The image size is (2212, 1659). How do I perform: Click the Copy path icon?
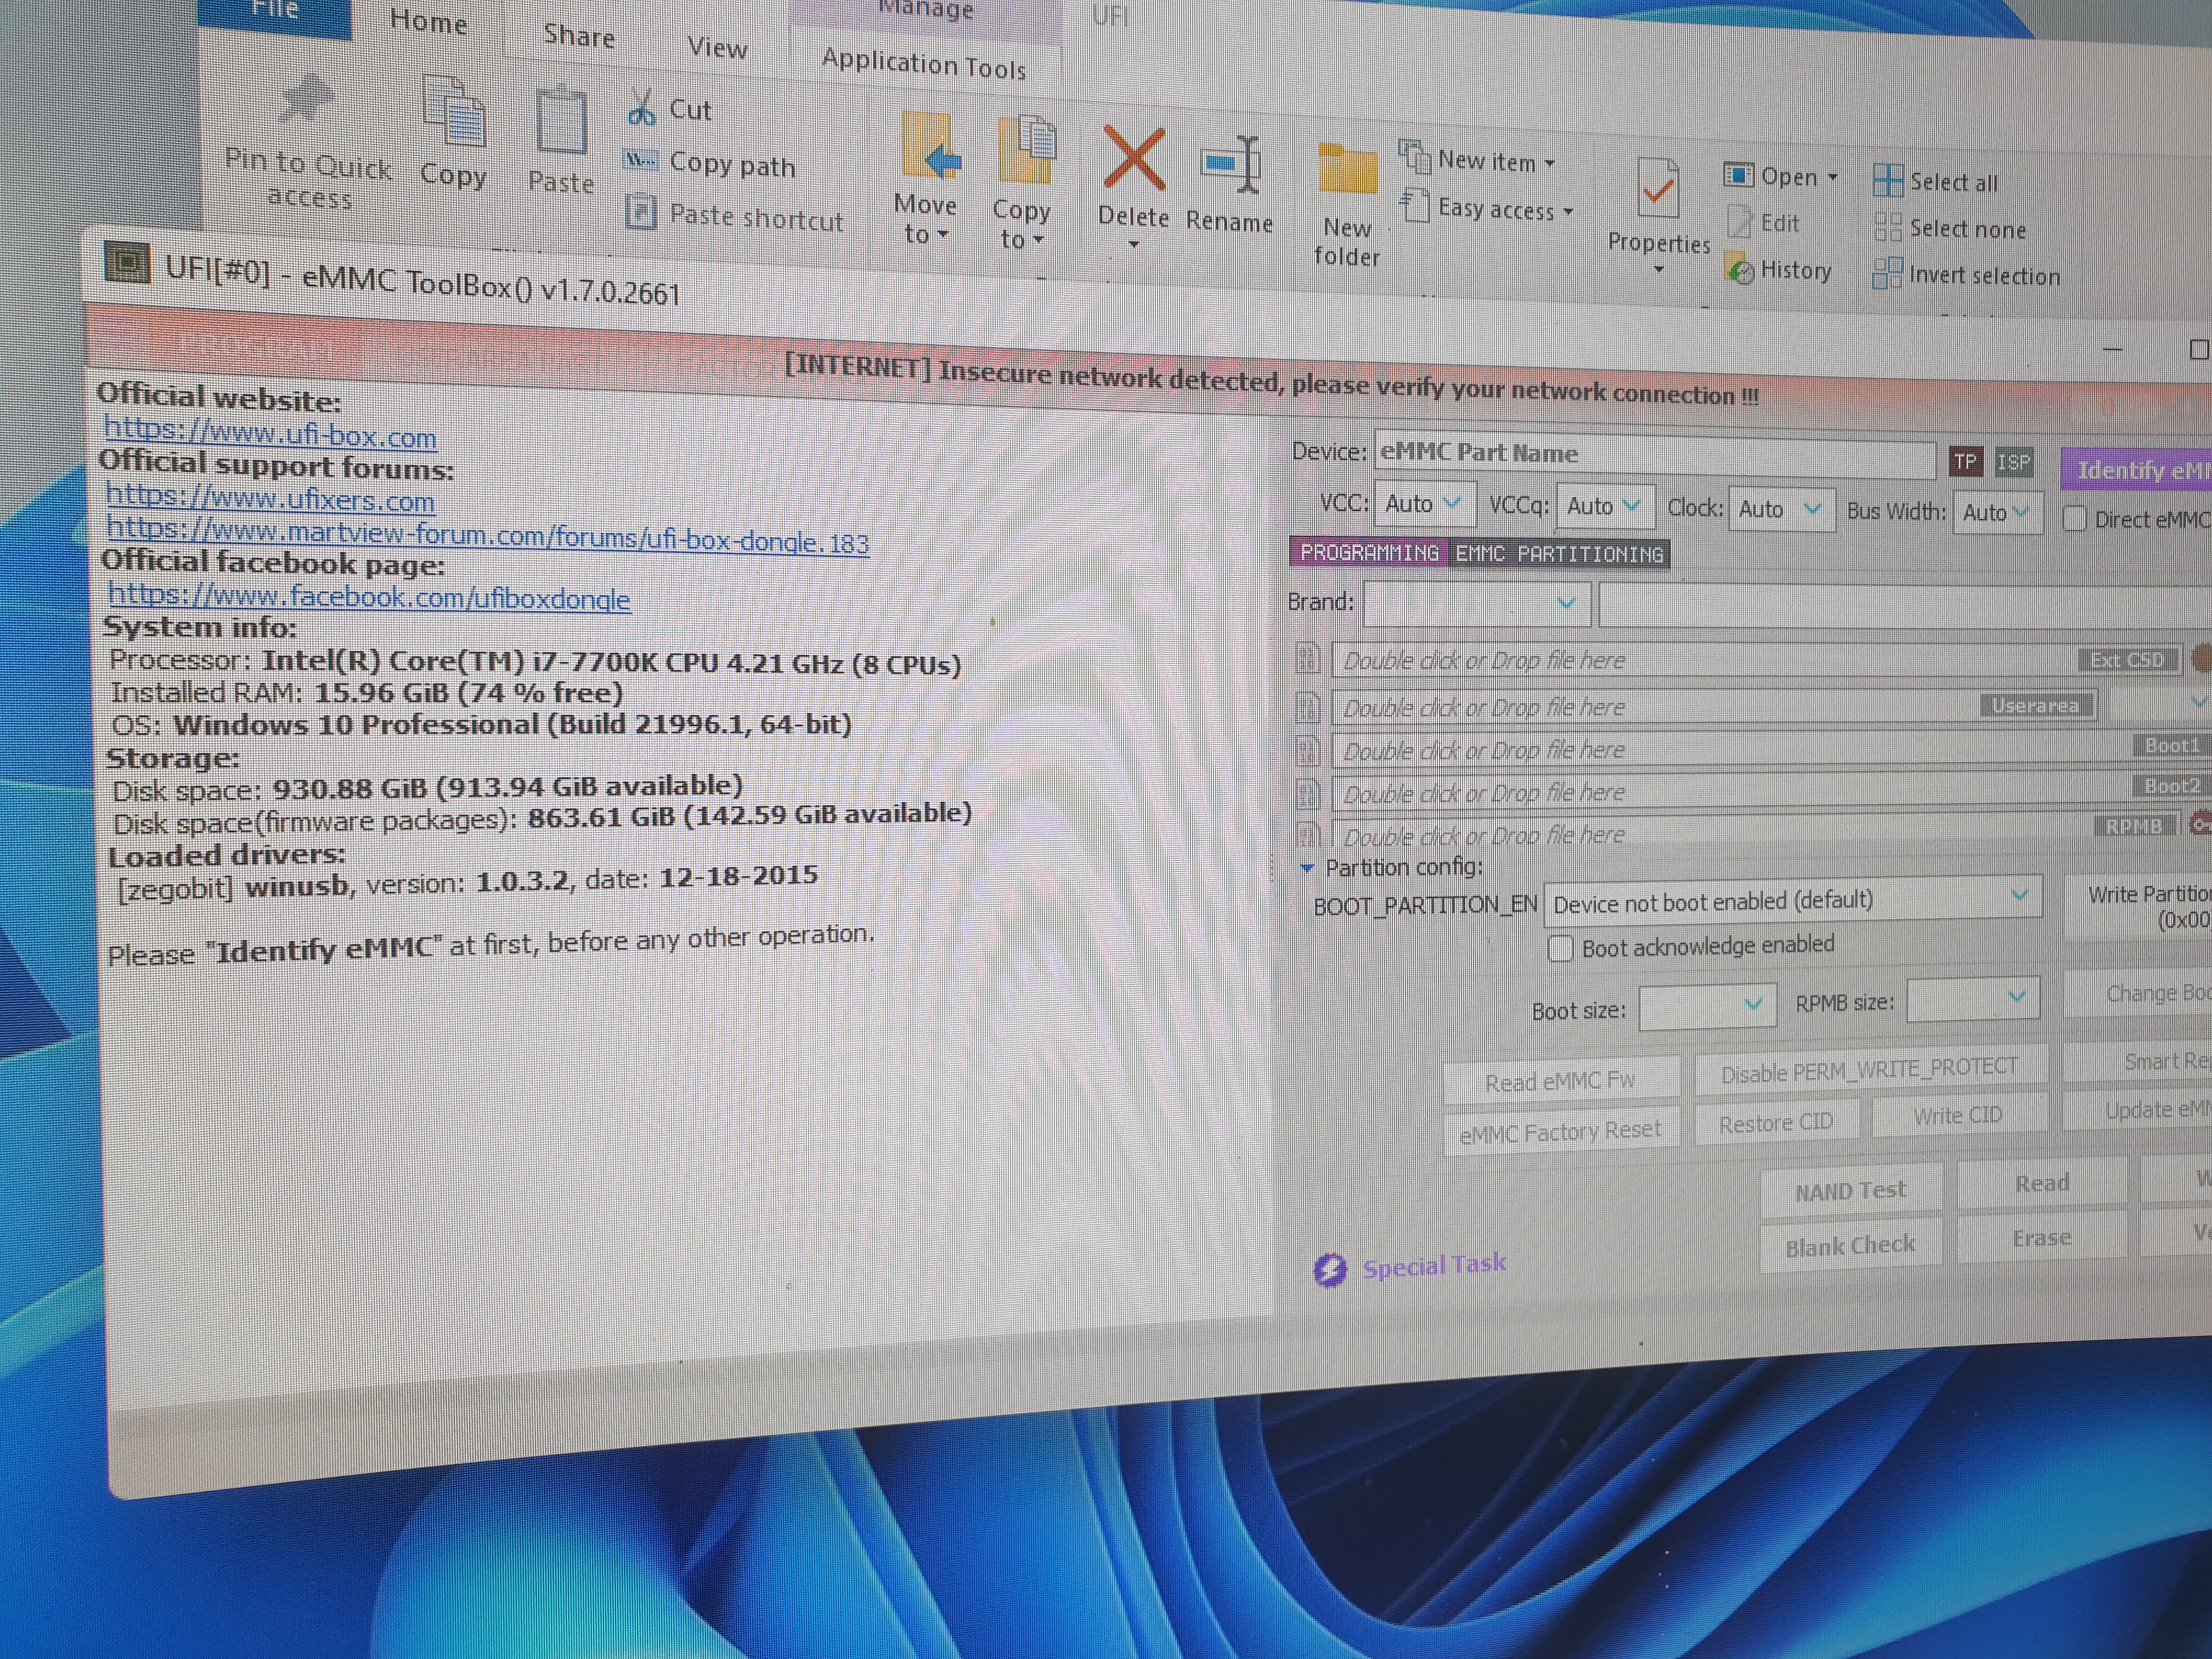tap(640, 160)
